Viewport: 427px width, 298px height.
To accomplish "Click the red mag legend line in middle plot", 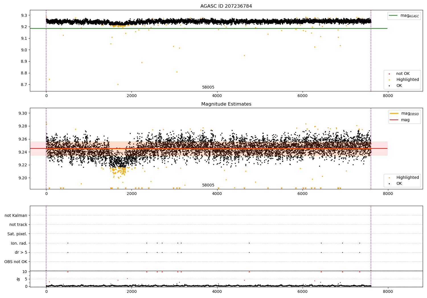I will (394, 120).
